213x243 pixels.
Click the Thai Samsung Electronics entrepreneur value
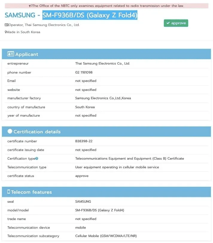pyautogui.click(x=103, y=63)
